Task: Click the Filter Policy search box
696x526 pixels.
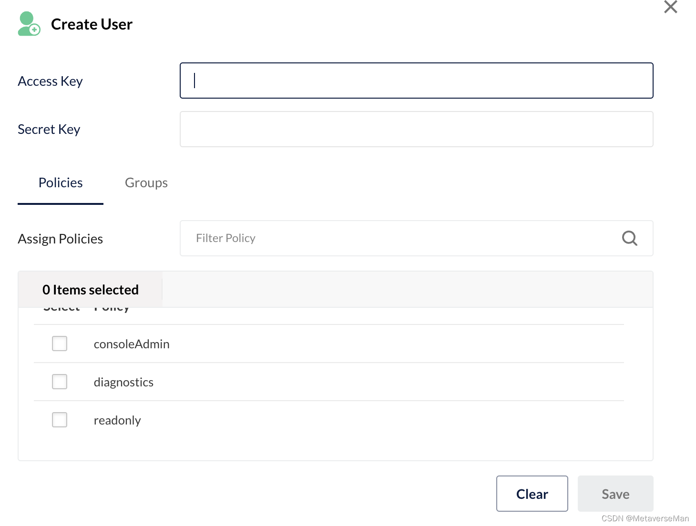Action: [400, 238]
